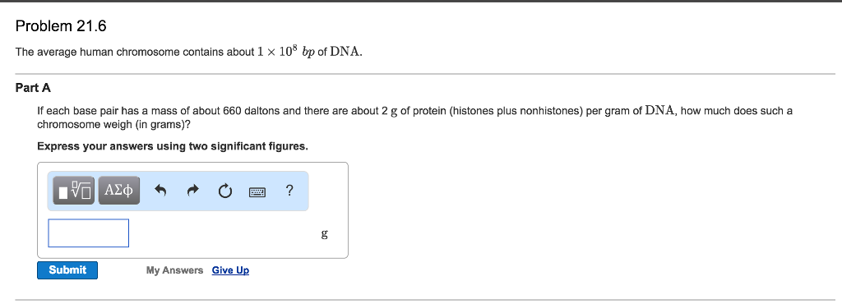842x304 pixels.
Task: View My Answers
Action: [174, 270]
